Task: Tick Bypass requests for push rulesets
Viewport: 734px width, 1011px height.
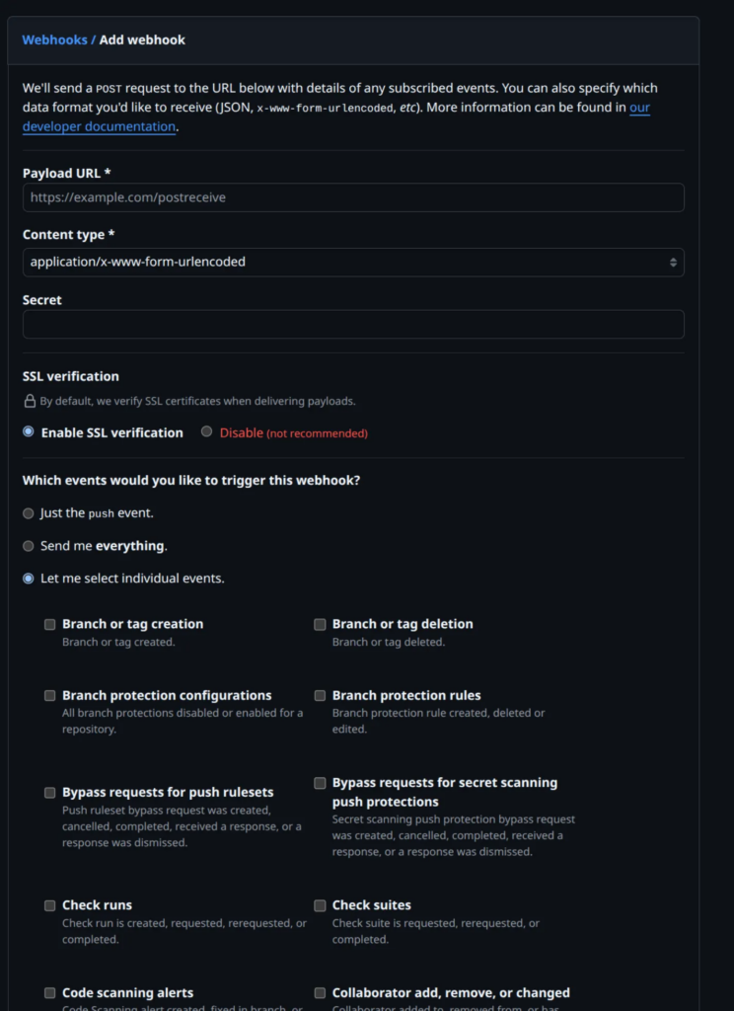Action: (49, 792)
